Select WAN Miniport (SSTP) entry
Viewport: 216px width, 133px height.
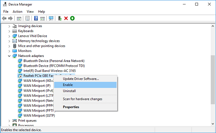pos(39,115)
